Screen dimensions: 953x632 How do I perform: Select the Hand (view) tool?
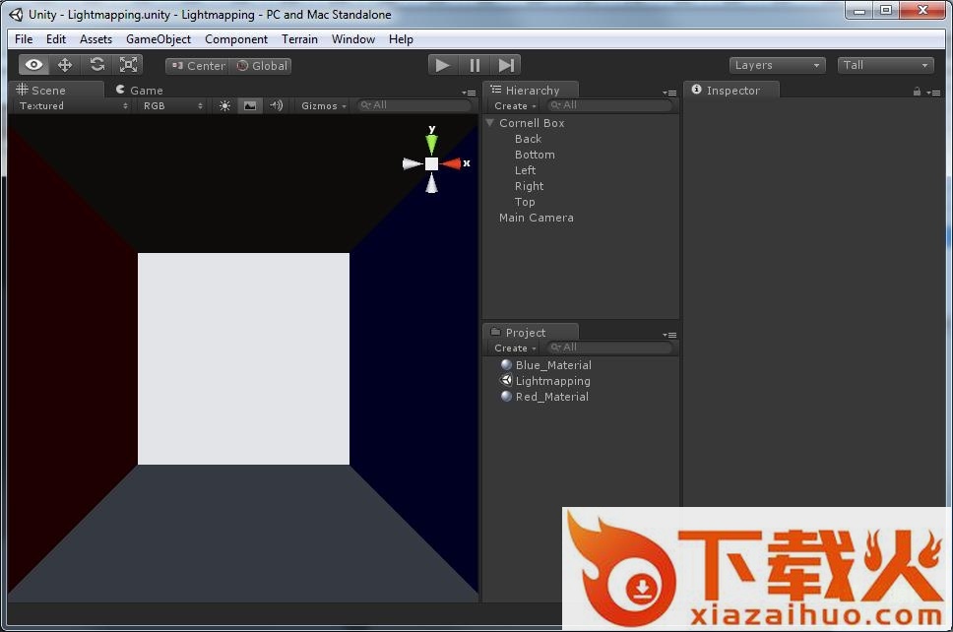34,65
